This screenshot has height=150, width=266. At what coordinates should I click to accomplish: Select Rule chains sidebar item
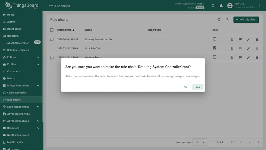click(x=21, y=100)
